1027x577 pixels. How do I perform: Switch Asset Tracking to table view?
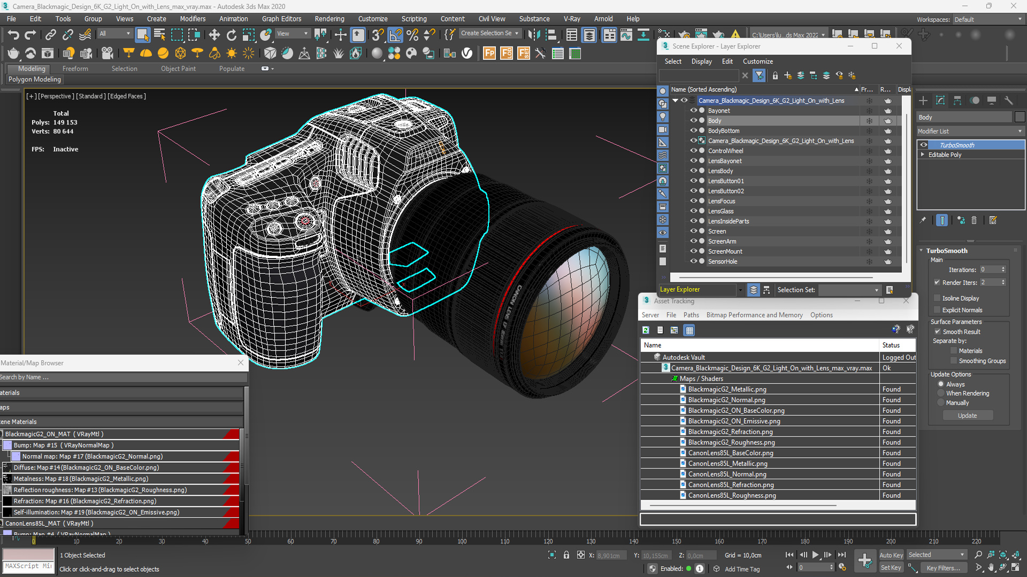(689, 330)
